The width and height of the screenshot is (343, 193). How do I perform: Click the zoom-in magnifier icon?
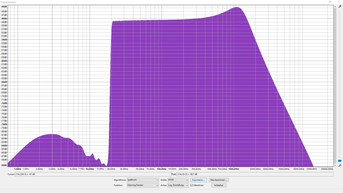[x=340, y=6]
